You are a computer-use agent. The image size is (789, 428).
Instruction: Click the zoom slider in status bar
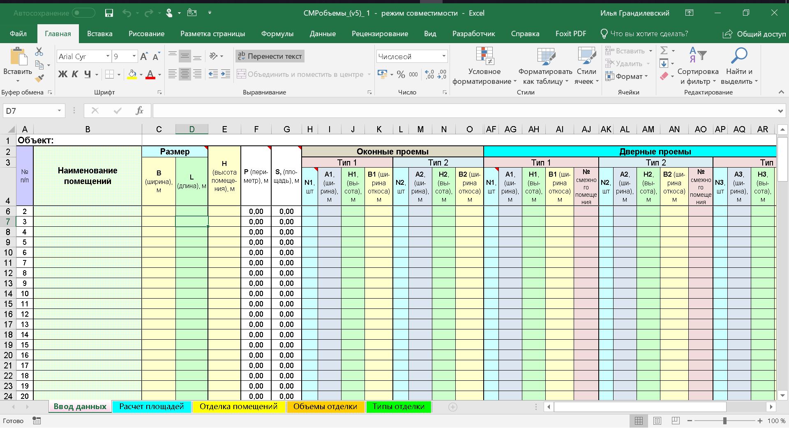click(x=725, y=421)
